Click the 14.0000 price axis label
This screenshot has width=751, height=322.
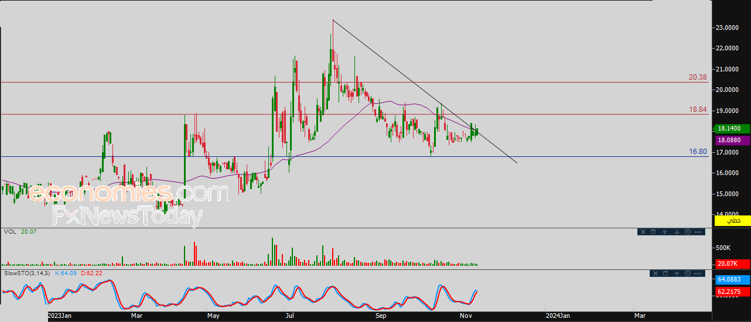click(728, 215)
